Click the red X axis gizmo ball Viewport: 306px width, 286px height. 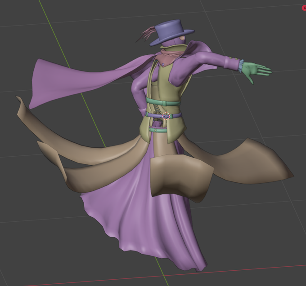(304, 8)
